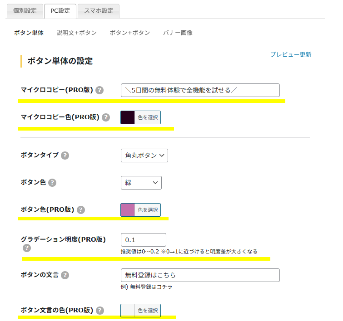Focus the マイクロコピー text field
Image resolution: width=343 pixels, height=321 pixels.
tap(200, 90)
